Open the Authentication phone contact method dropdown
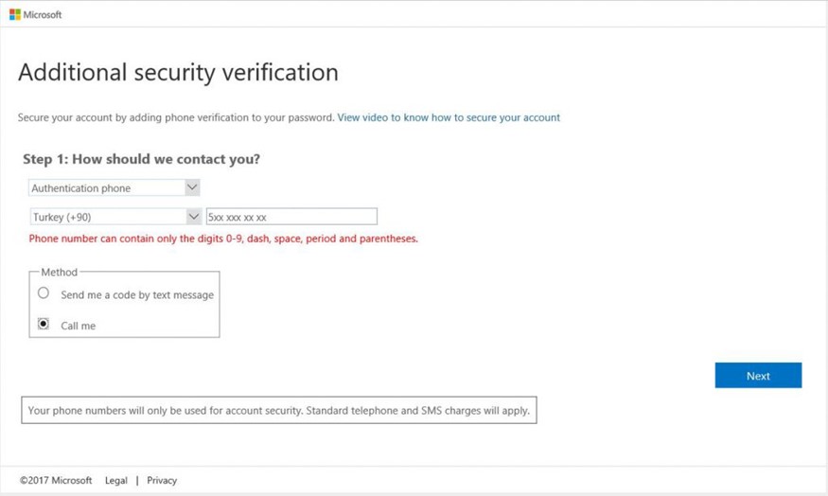Screen dimensions: 828x496 tap(115, 187)
